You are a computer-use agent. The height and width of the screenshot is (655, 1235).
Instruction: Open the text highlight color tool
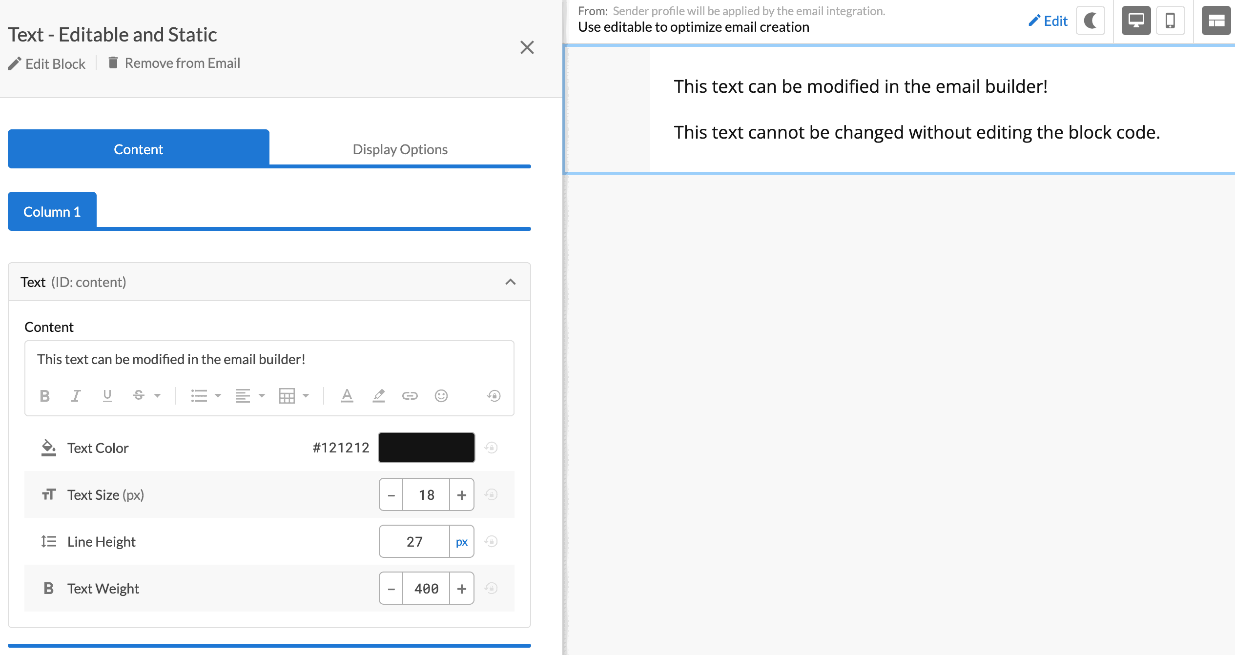[379, 396]
